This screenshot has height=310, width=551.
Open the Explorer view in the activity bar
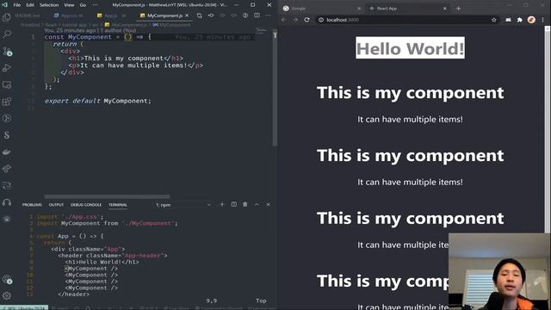[x=7, y=17]
